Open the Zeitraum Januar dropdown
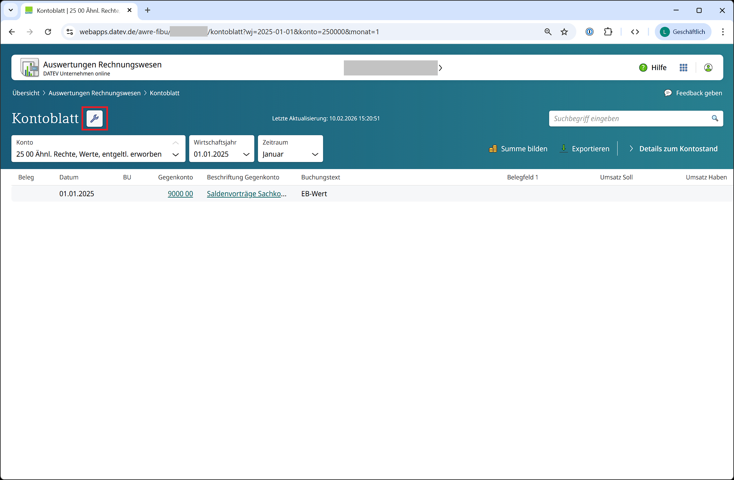The image size is (734, 480). (291, 149)
